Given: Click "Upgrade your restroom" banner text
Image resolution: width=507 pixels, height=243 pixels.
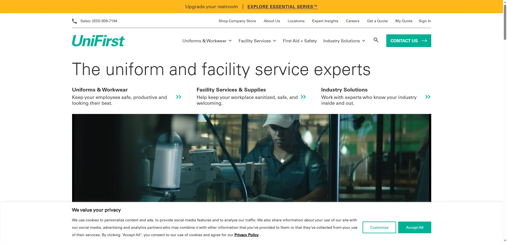Looking at the screenshot, I should 212,7.
